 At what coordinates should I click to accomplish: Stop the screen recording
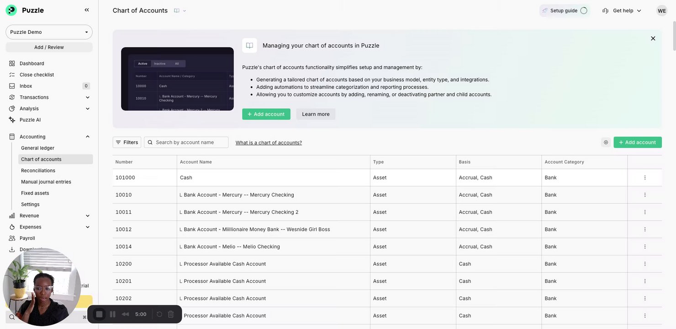click(99, 314)
